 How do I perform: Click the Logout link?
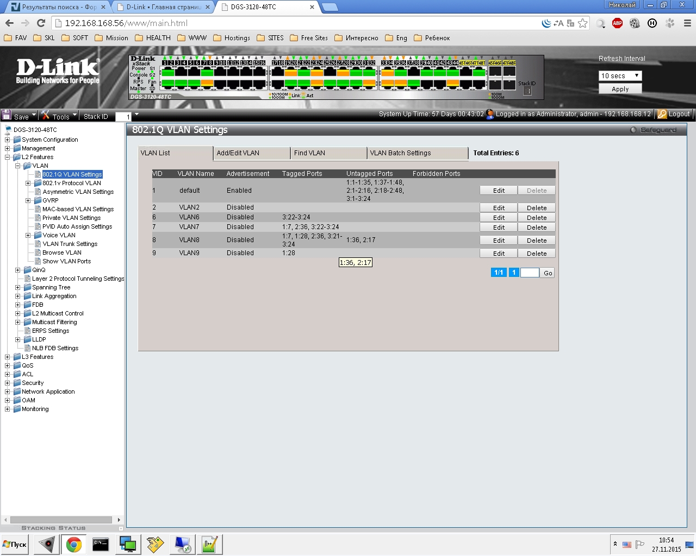coord(679,114)
